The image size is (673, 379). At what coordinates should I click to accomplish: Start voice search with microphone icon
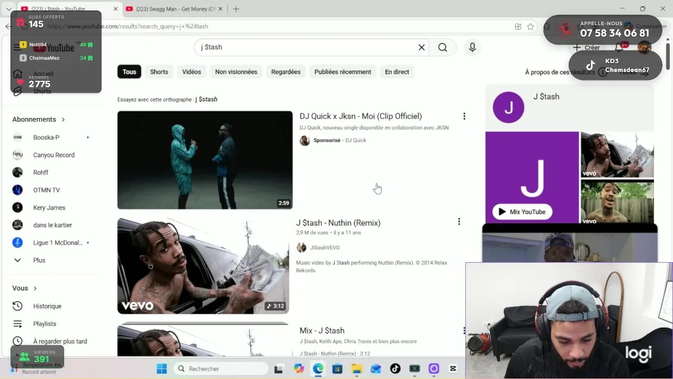point(472,47)
